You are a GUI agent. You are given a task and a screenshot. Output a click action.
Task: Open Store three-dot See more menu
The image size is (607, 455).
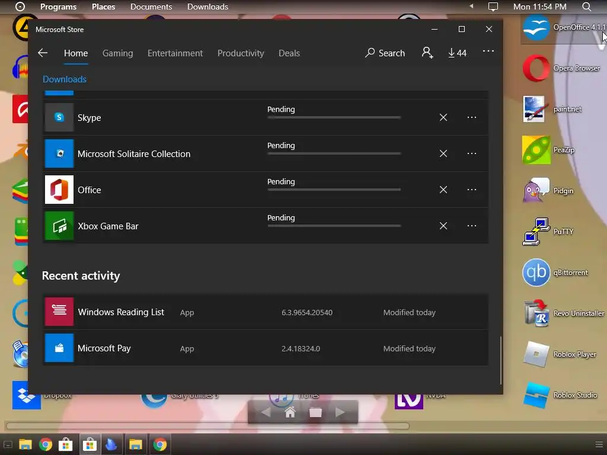(488, 51)
